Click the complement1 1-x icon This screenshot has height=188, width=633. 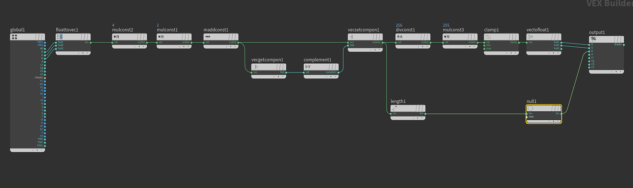tap(308, 66)
